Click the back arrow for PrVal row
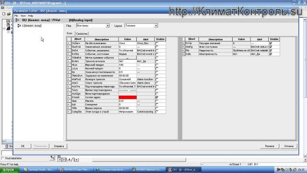Viewport: 307px width, 173px height. [183, 43]
